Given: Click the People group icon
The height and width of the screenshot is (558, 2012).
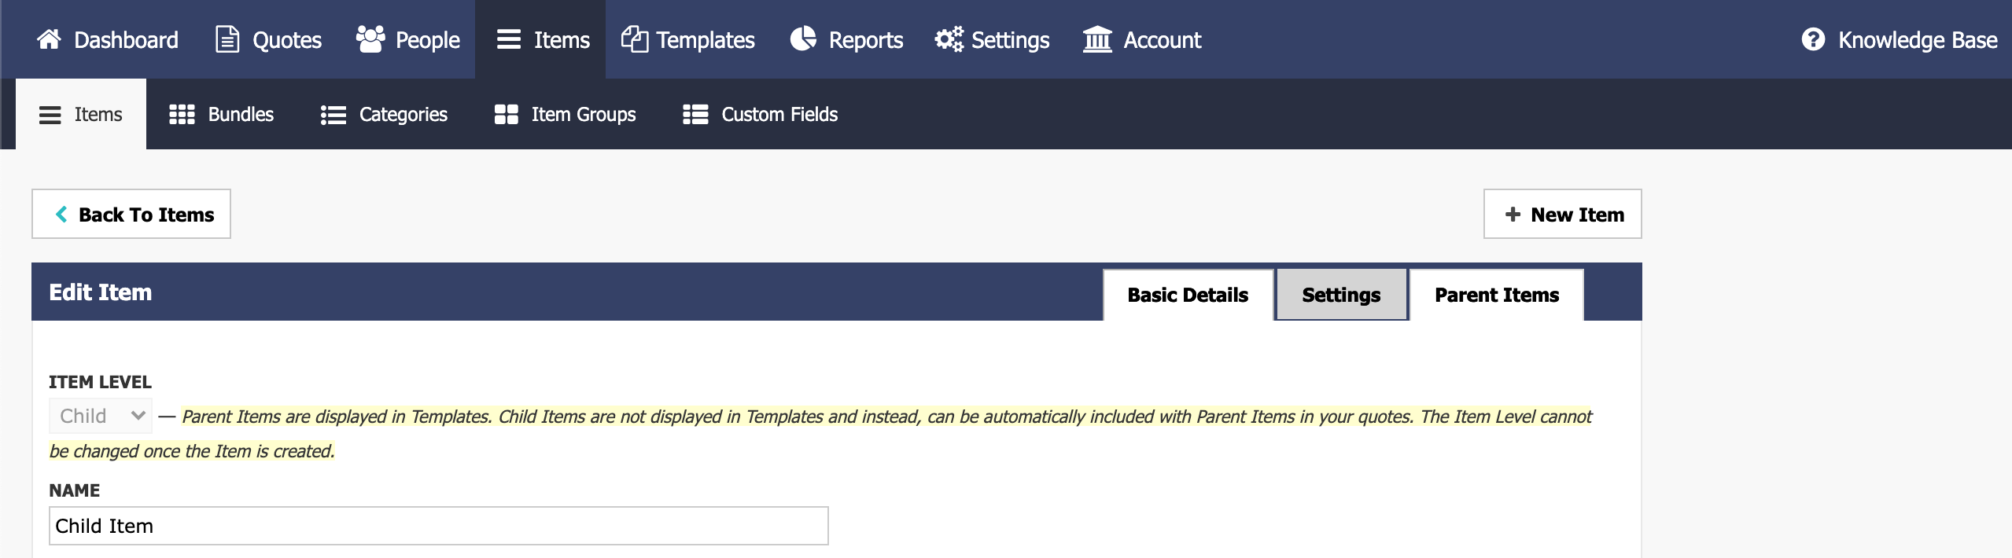Looking at the screenshot, I should coord(370,39).
